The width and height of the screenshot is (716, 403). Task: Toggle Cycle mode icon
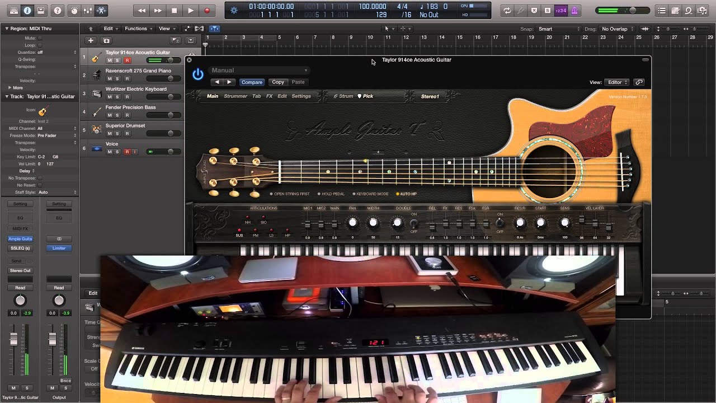(x=507, y=11)
